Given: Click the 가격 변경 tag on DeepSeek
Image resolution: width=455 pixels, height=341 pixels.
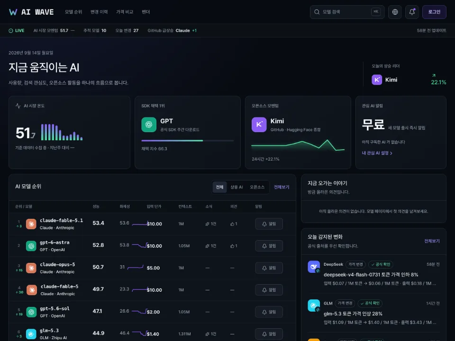Looking at the screenshot, I should [355, 264].
